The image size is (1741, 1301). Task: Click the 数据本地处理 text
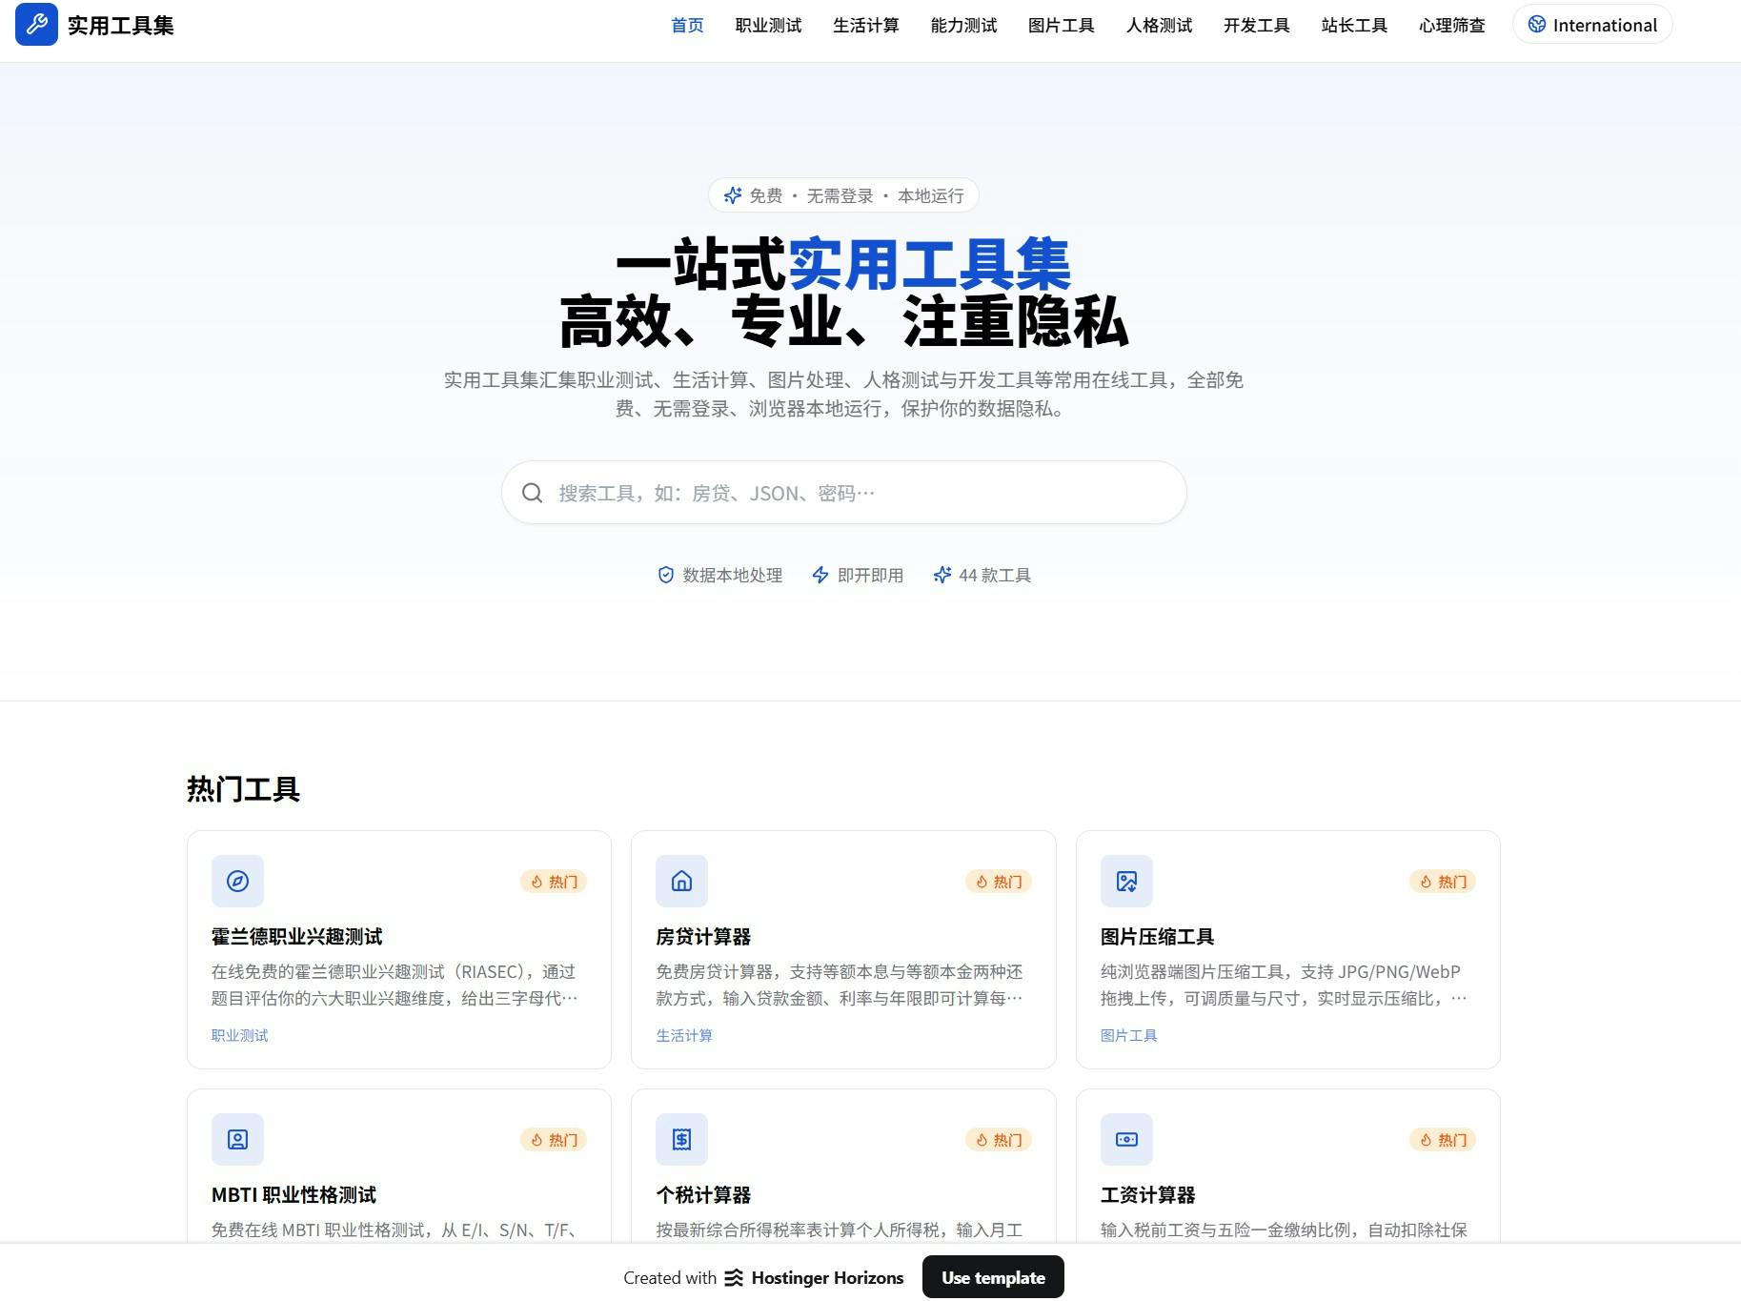[733, 575]
